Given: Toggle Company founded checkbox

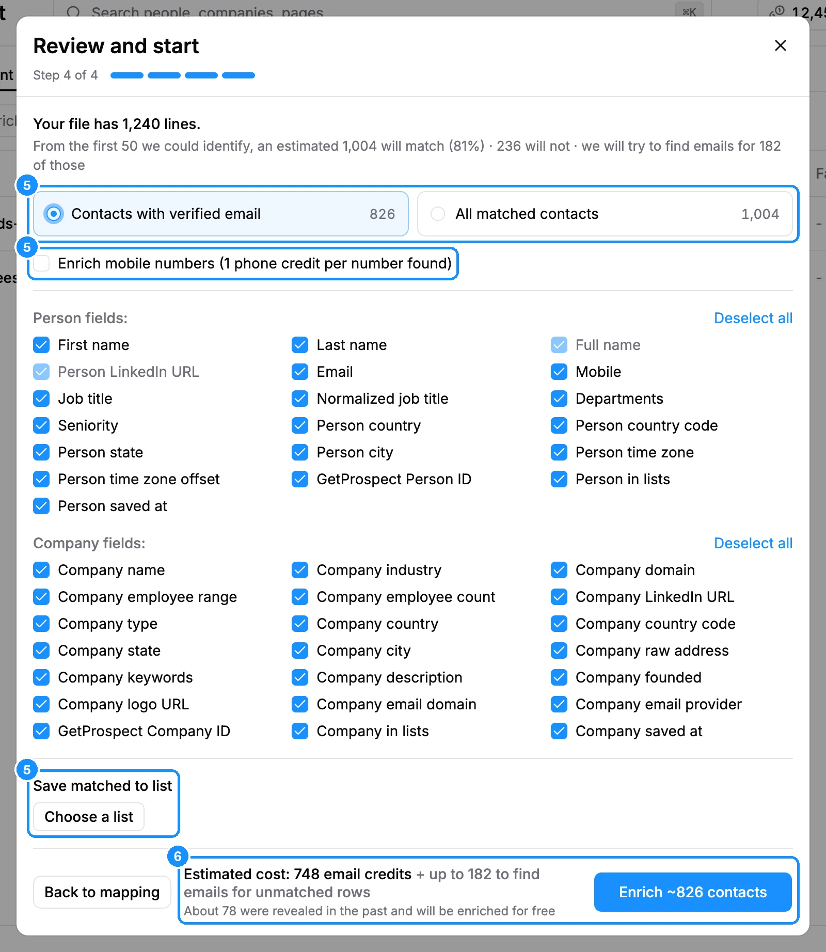Looking at the screenshot, I should pos(559,677).
